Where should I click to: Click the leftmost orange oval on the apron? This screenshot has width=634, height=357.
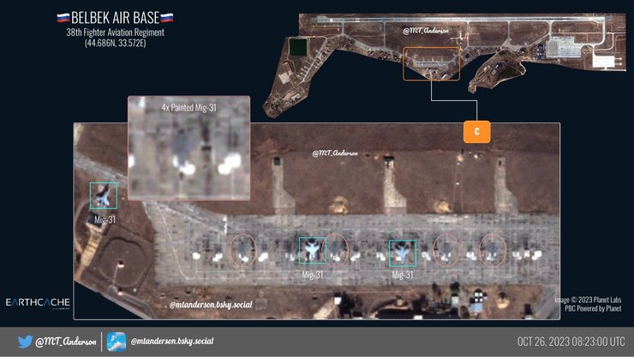click(x=243, y=249)
